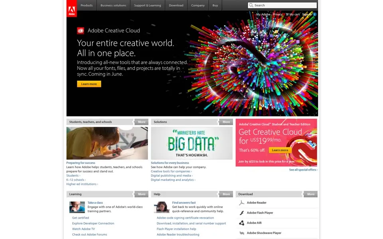Click More in the Learning section
This screenshot has width=383, height=239.
141,194
